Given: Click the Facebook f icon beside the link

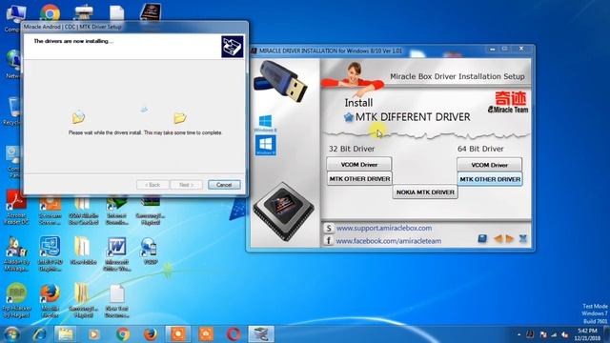Looking at the screenshot, I should [328, 241].
